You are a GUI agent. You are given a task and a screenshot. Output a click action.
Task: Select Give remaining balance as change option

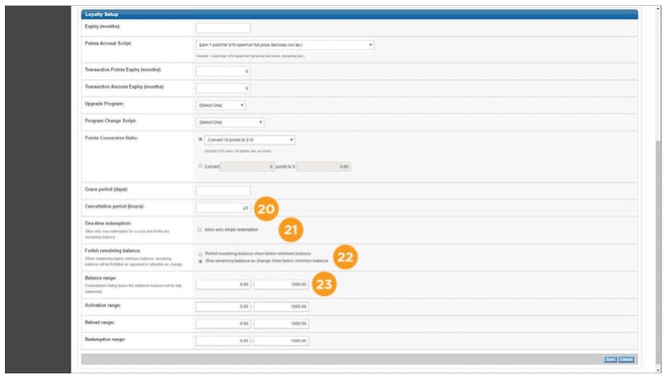point(200,261)
